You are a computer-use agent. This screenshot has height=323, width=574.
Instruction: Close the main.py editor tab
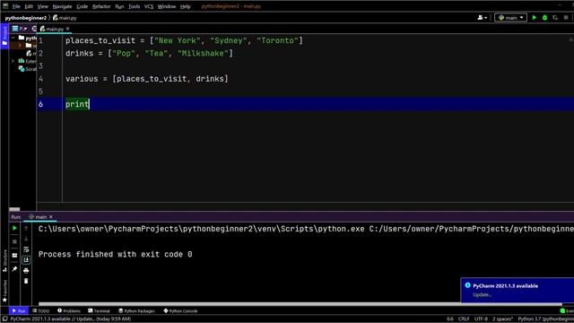click(x=68, y=29)
